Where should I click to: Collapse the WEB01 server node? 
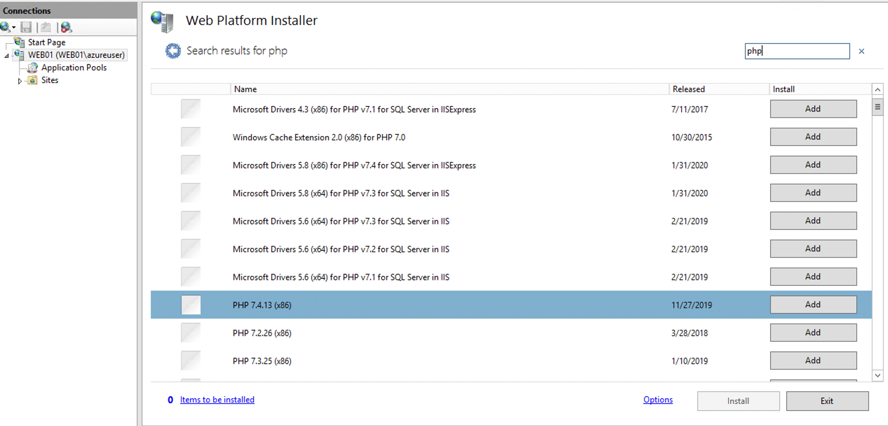pyautogui.click(x=7, y=56)
